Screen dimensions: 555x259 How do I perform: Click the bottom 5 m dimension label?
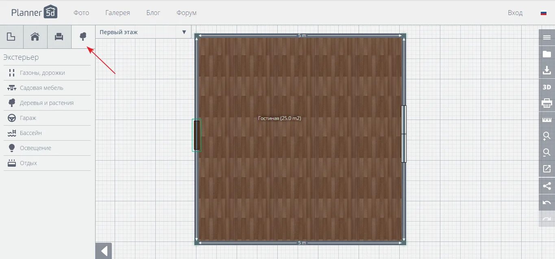pos(302,243)
